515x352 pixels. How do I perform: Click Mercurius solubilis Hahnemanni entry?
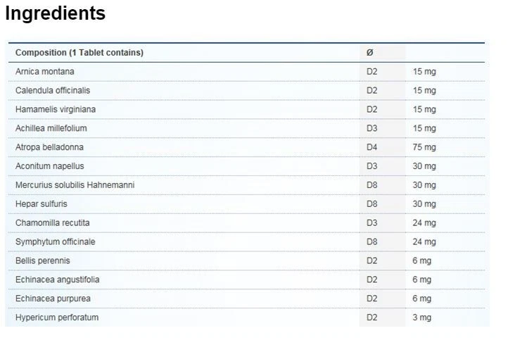(75, 185)
